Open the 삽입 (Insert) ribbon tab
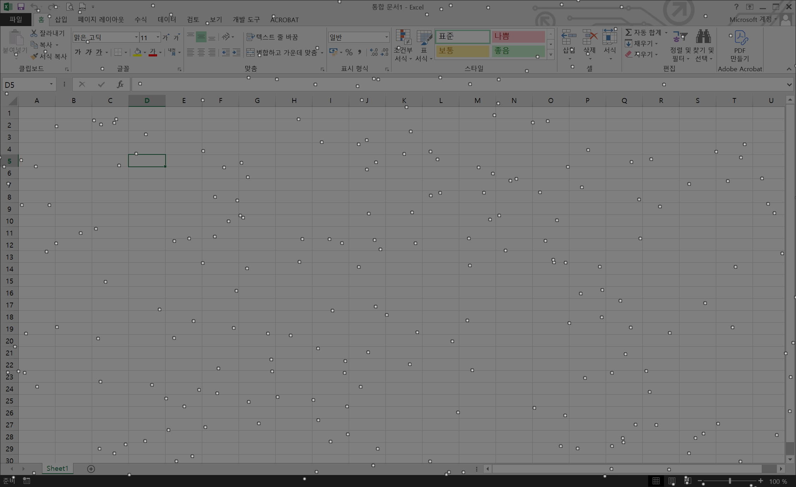Screen dimensions: 796x487 click(61, 19)
